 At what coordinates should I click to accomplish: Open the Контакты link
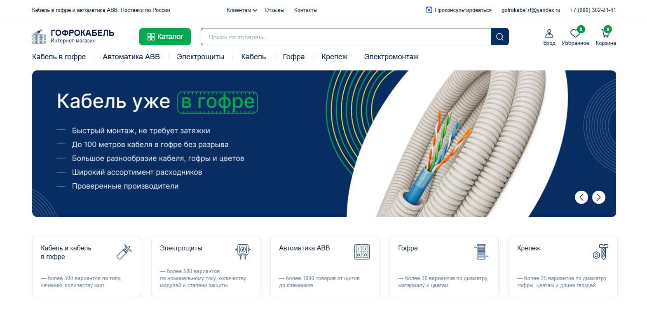pyautogui.click(x=306, y=10)
